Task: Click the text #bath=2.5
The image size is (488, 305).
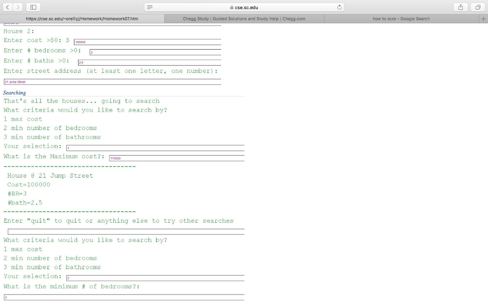Action: [x=25, y=203]
